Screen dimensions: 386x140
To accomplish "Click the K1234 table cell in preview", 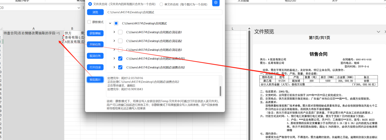I will [282, 81].
